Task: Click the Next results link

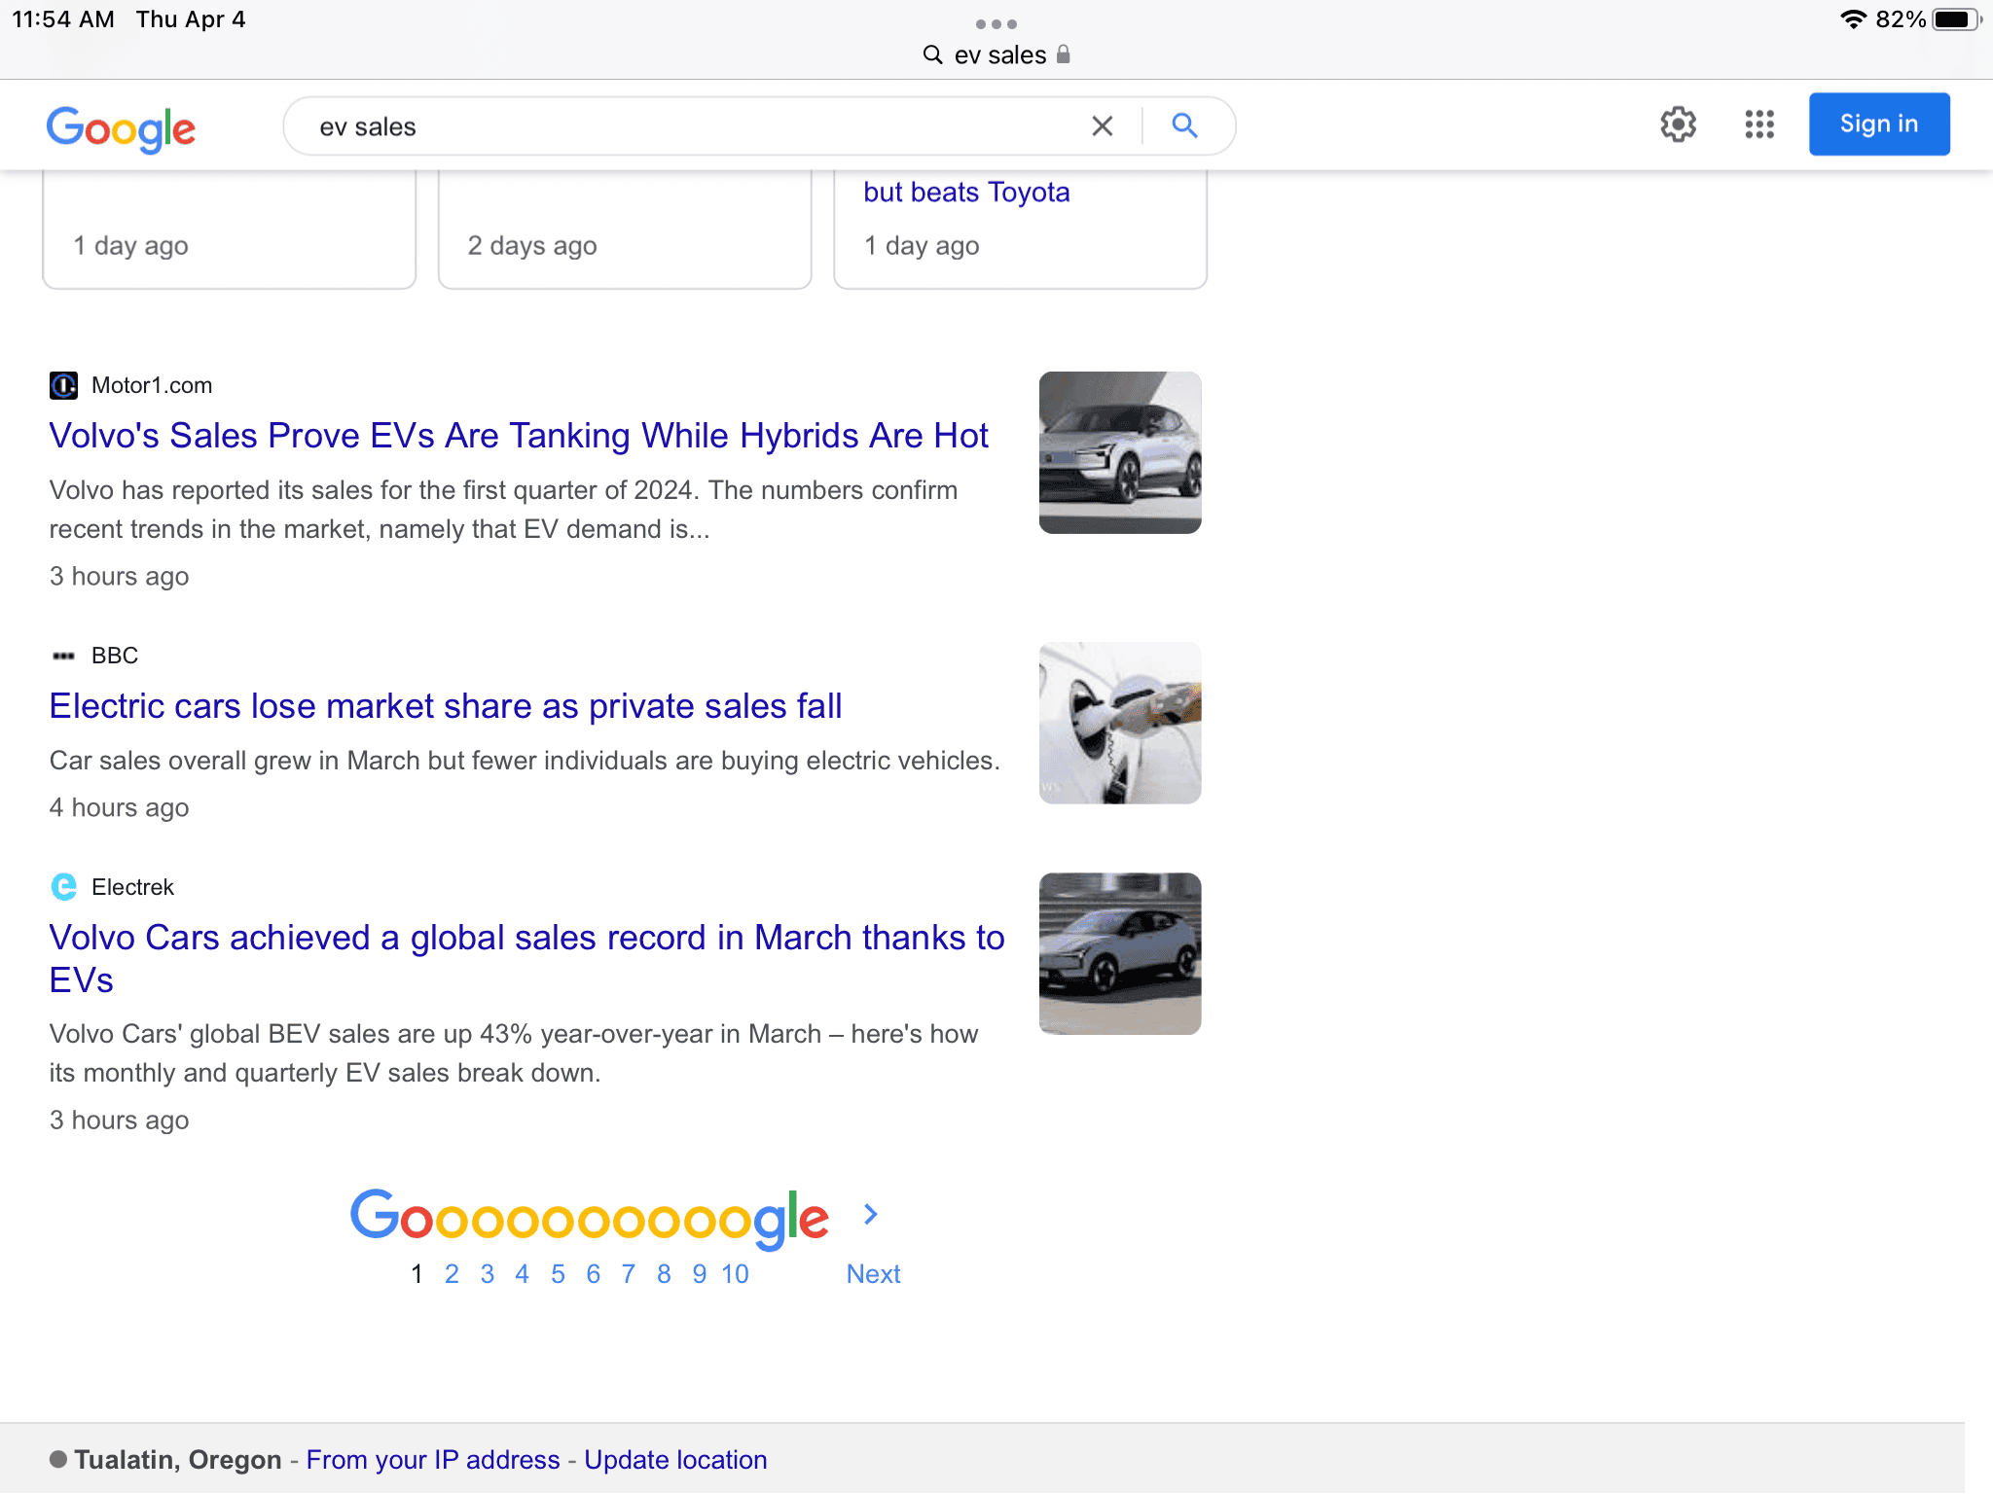Action: click(873, 1274)
